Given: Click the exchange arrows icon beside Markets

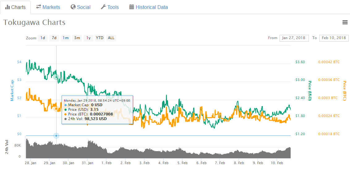Looking at the screenshot, I should 39,7.
